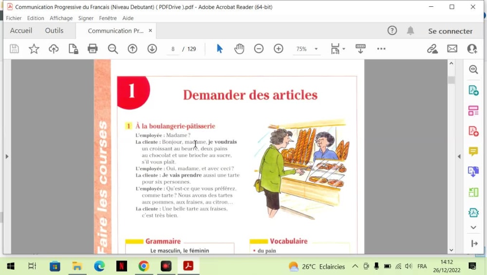Open Task View in the taskbar

(32, 266)
